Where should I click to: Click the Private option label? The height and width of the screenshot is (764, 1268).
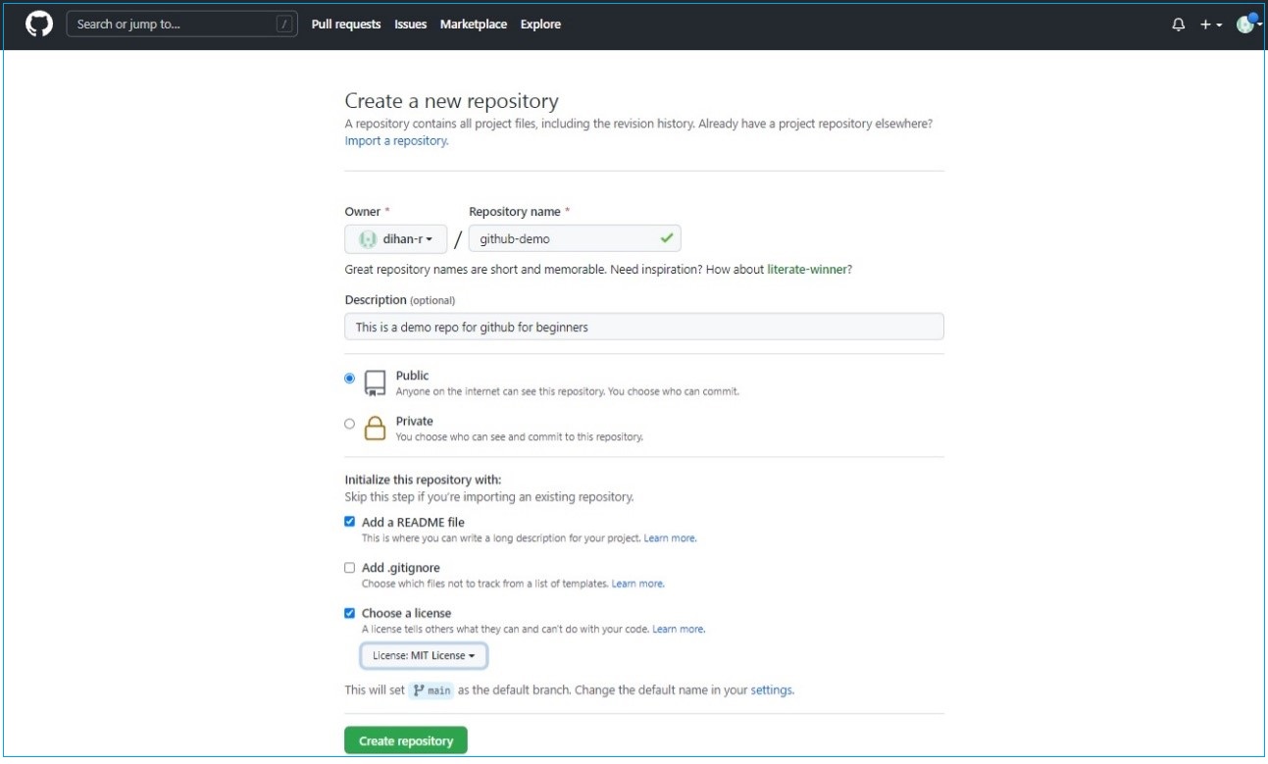pyautogui.click(x=415, y=421)
